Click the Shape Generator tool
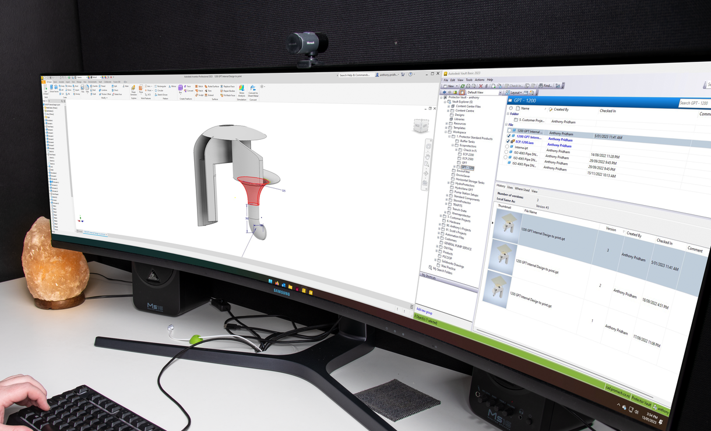Viewport: 711px width, 431px height. (133, 89)
